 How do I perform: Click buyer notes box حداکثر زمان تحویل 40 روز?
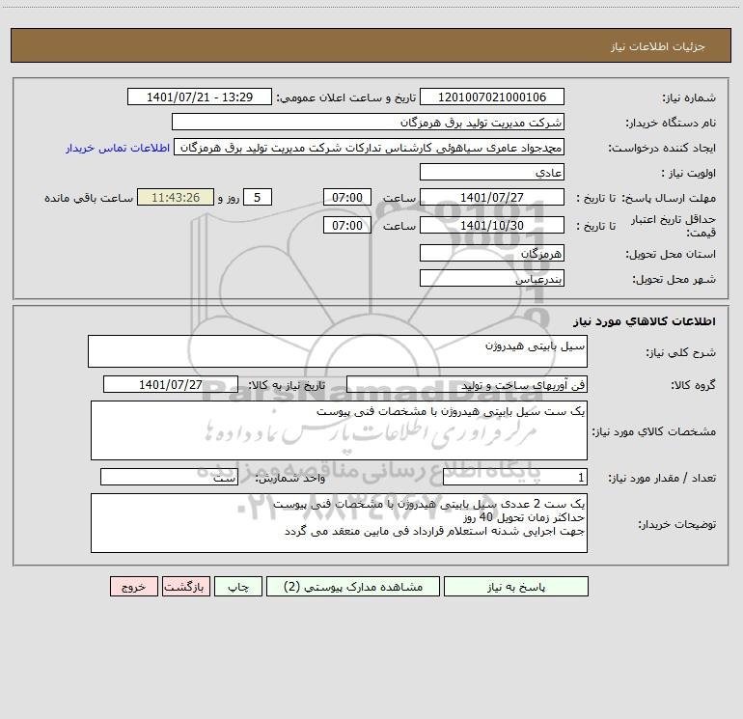point(339,523)
